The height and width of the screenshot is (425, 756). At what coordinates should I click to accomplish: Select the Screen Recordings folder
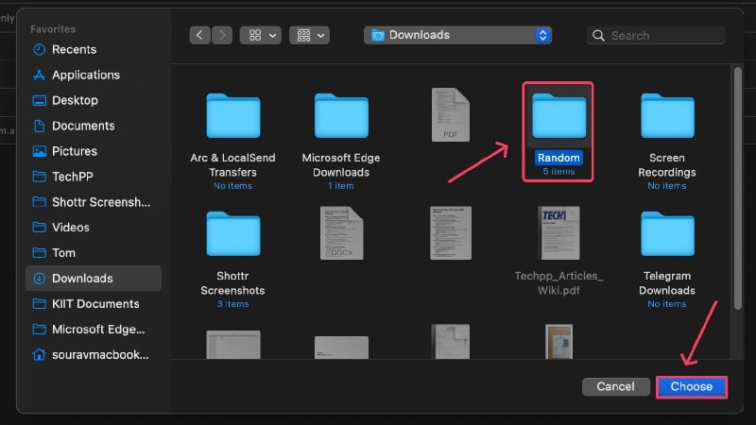[667, 116]
